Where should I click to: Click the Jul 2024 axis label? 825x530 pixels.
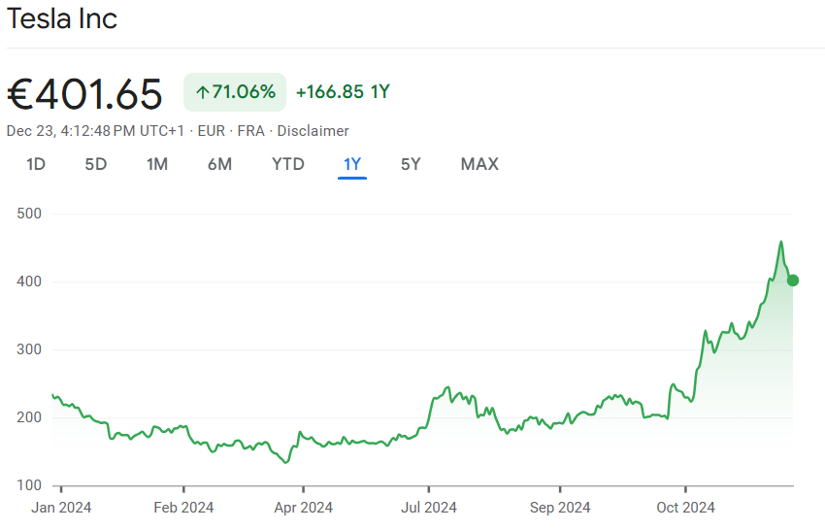point(429,508)
